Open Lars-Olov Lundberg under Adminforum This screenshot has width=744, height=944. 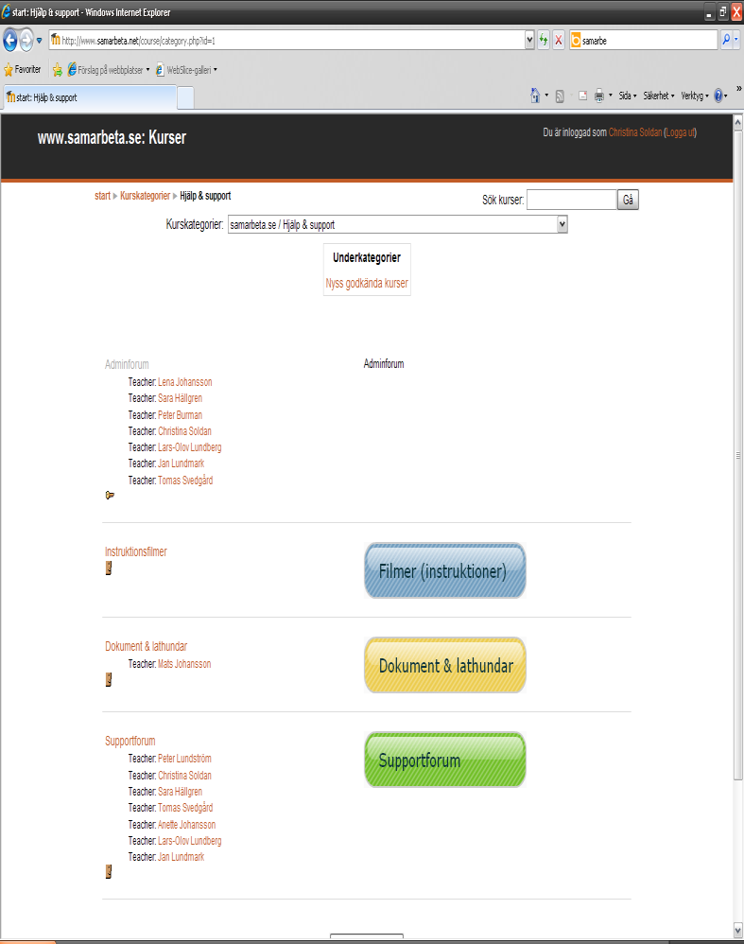pos(190,447)
